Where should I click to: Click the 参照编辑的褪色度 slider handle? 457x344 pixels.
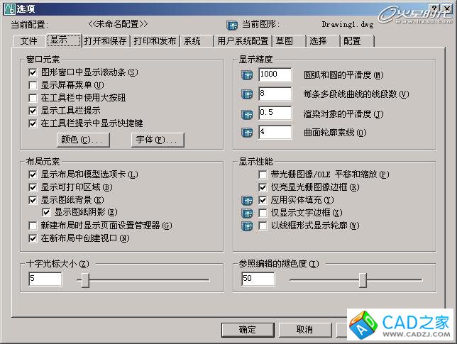(x=363, y=280)
